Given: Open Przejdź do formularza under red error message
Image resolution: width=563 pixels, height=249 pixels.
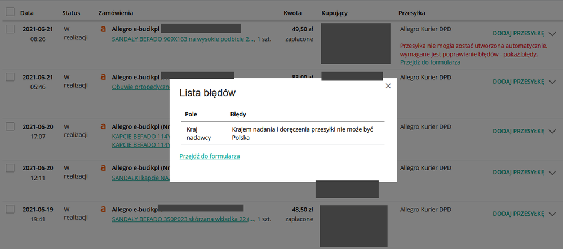Looking at the screenshot, I should [x=430, y=62].
